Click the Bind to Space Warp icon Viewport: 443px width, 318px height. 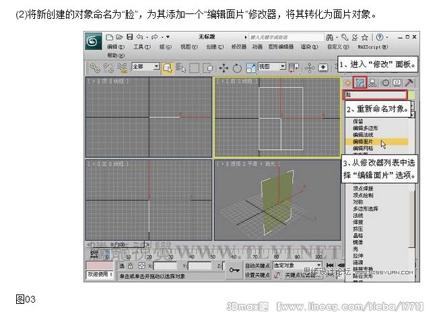tap(122, 68)
